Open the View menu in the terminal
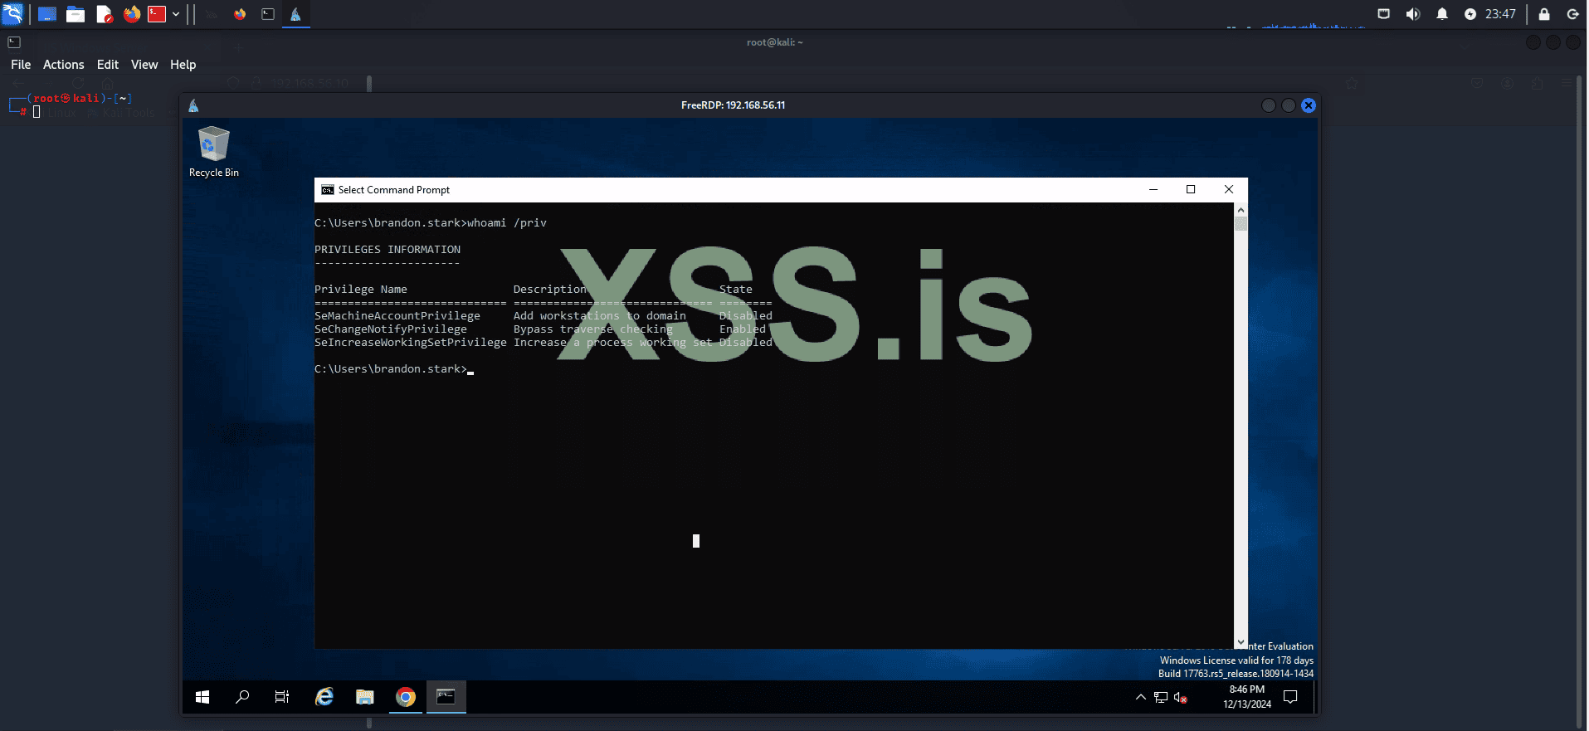This screenshot has height=731, width=1589. [144, 65]
